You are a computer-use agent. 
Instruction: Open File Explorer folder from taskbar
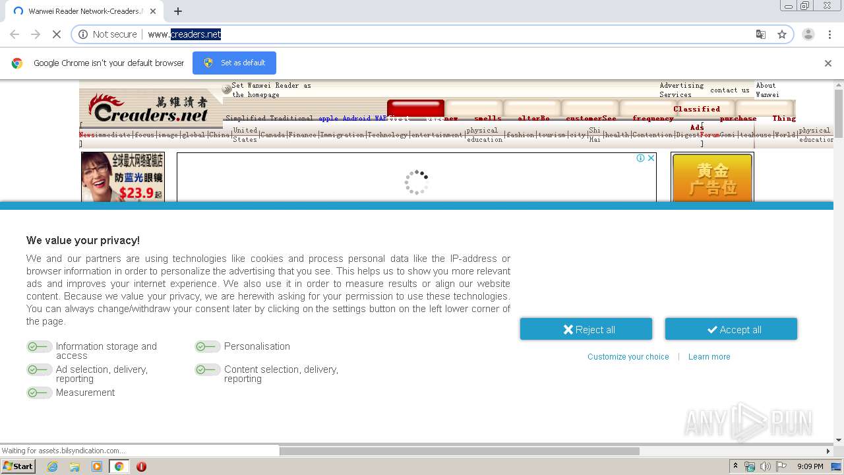pyautogui.click(x=75, y=466)
